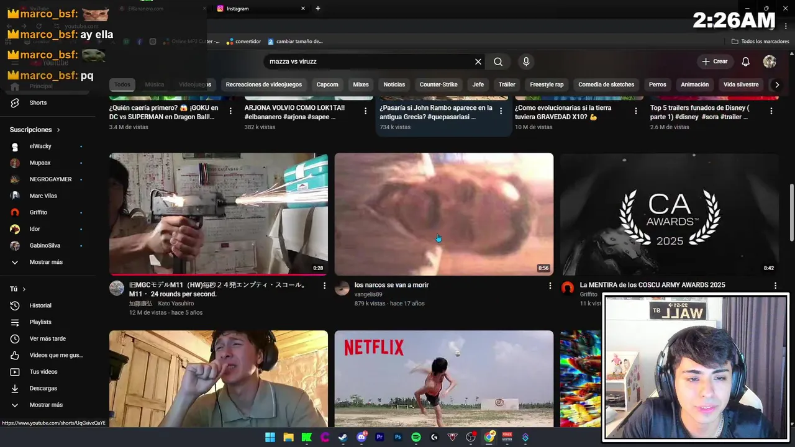Select the 'Comedia de sketches' chip
The height and width of the screenshot is (447, 795).
coord(606,84)
